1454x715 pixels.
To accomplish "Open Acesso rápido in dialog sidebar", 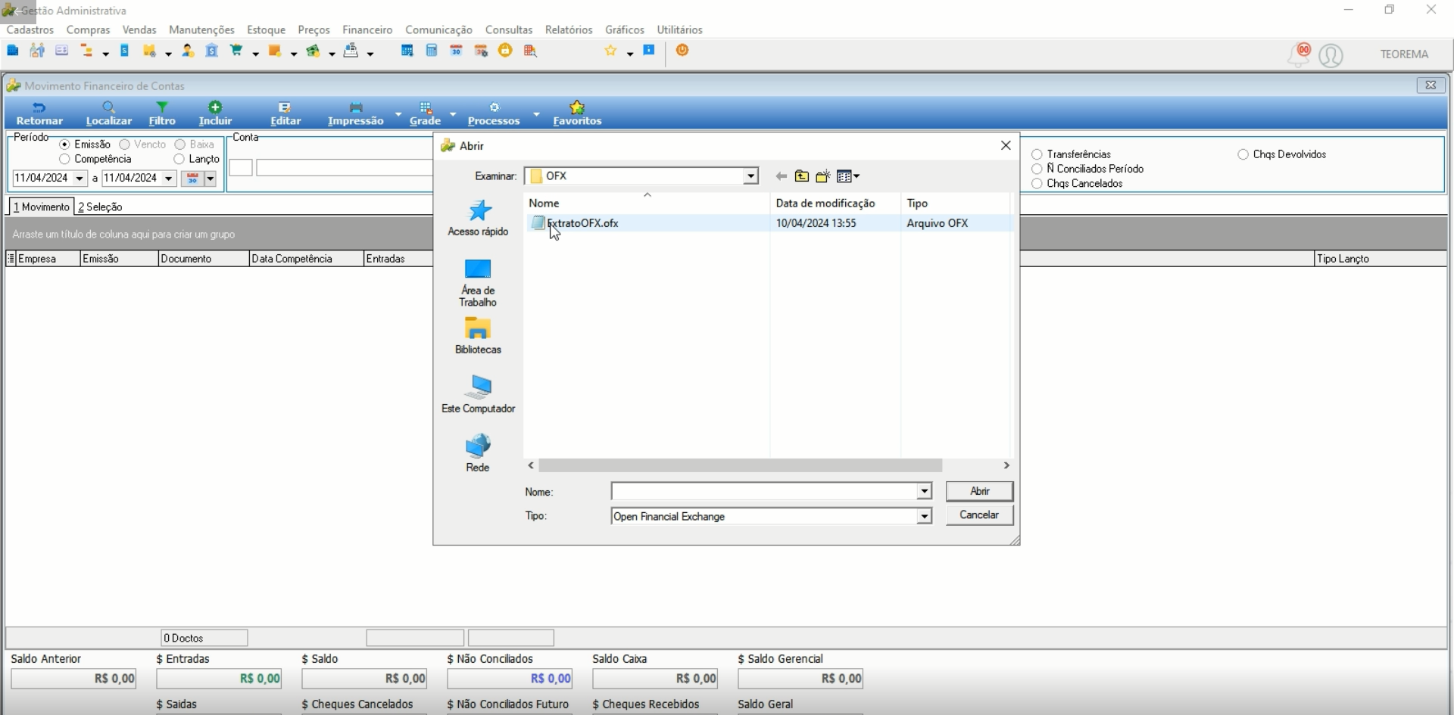I will tap(478, 218).
